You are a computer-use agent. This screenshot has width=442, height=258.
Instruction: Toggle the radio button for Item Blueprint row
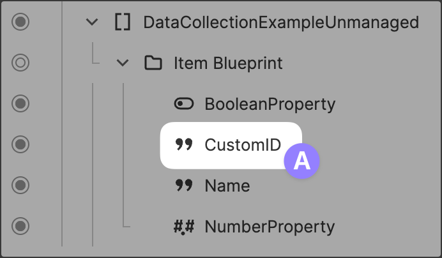(x=21, y=63)
